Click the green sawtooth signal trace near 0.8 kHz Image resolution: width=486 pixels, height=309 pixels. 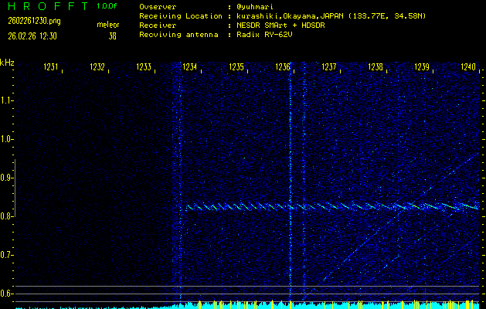332,206
